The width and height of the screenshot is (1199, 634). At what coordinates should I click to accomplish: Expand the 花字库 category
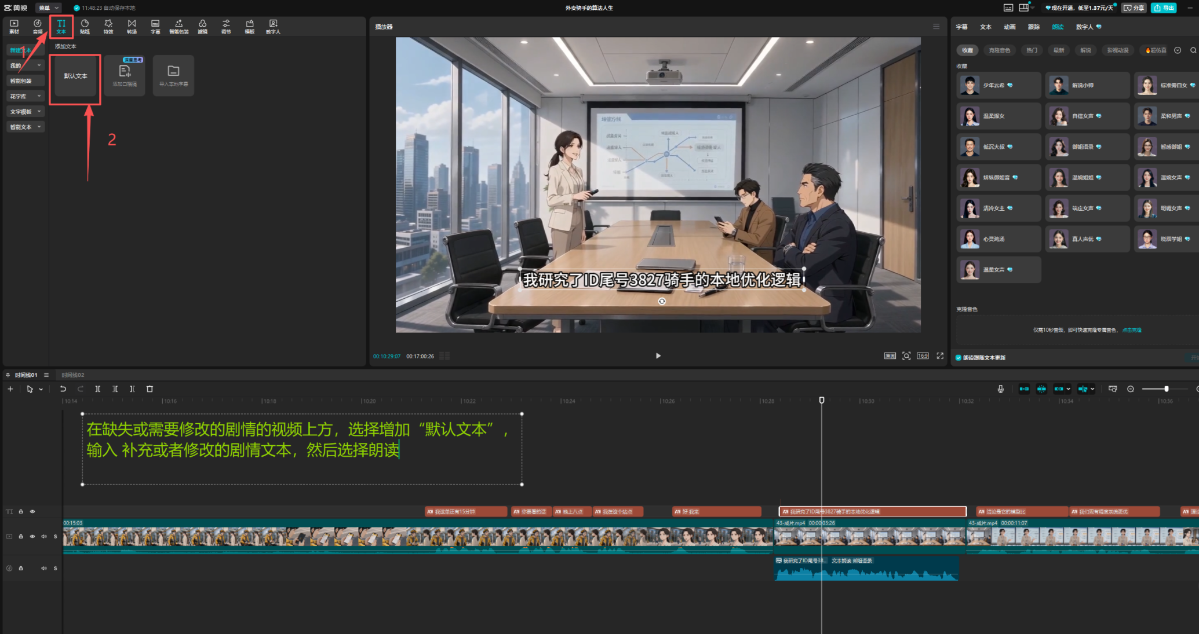click(25, 96)
